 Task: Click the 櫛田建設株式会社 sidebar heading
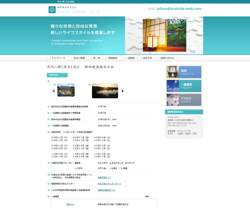(184, 112)
